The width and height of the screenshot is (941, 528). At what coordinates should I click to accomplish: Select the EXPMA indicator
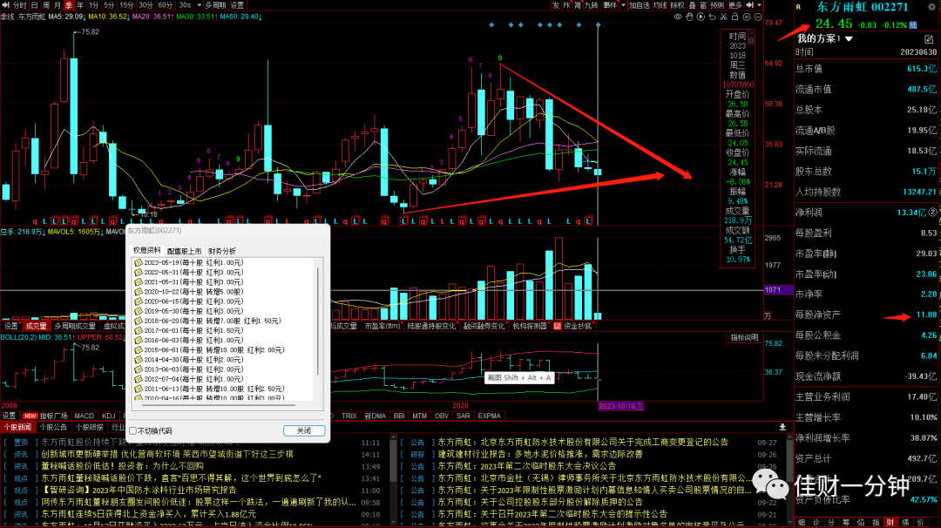pyautogui.click(x=489, y=416)
